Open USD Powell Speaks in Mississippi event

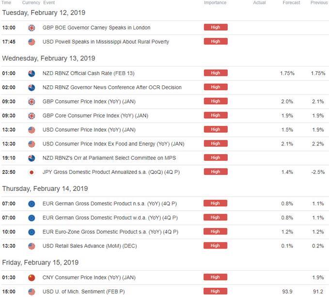106,42
